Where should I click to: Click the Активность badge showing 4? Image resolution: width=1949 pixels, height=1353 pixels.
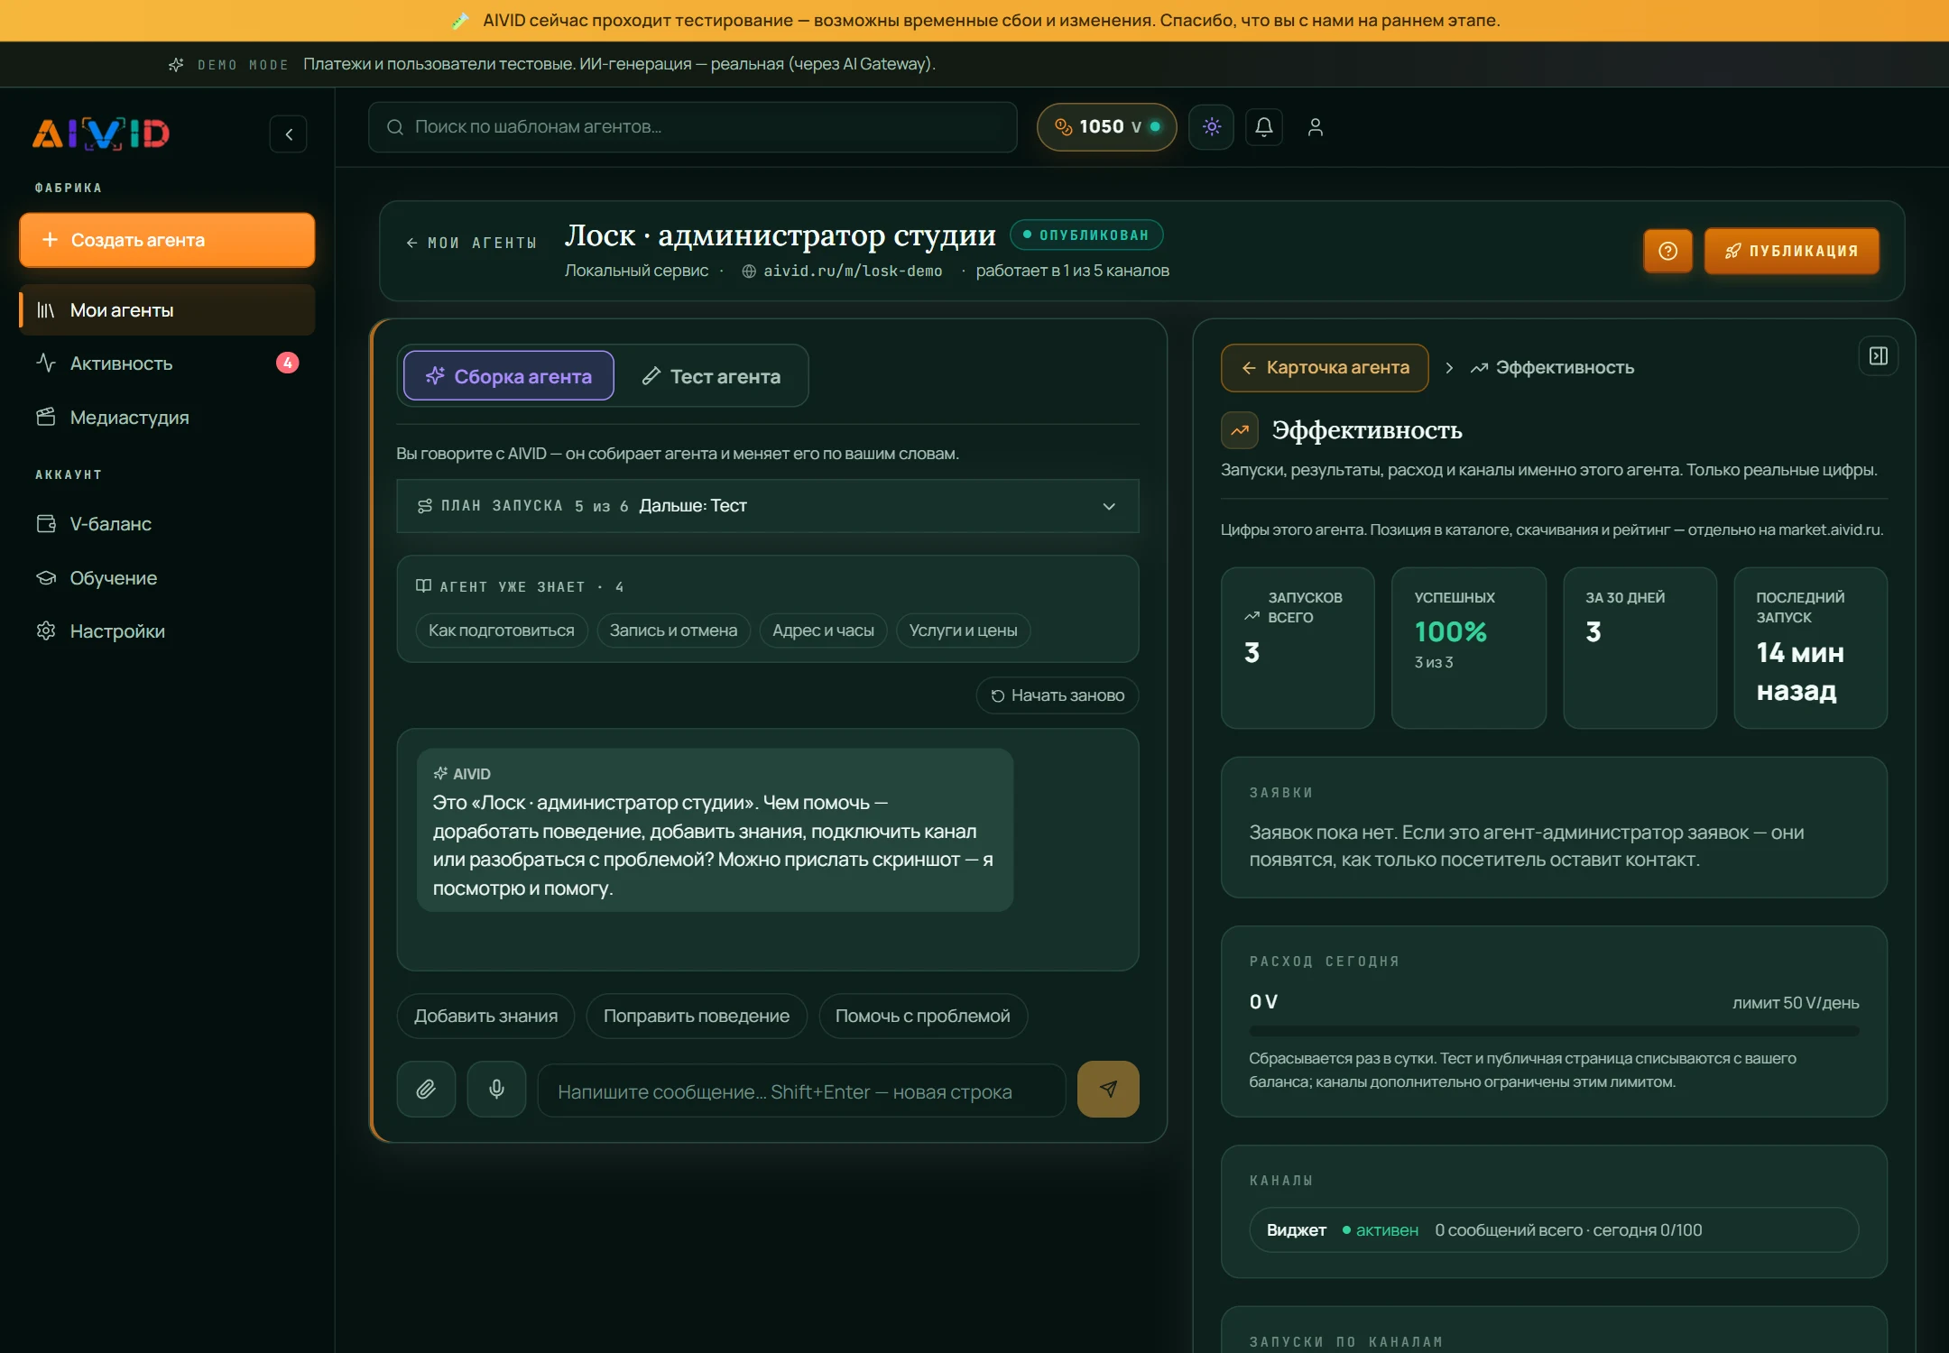point(287,363)
